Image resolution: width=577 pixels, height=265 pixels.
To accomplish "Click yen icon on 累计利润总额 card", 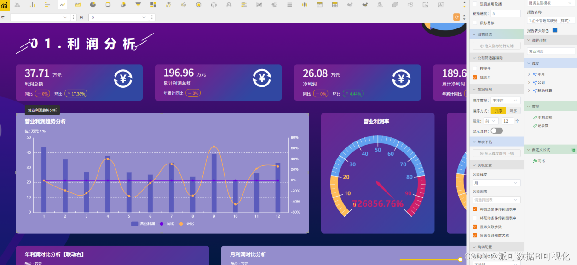I will [262, 78].
